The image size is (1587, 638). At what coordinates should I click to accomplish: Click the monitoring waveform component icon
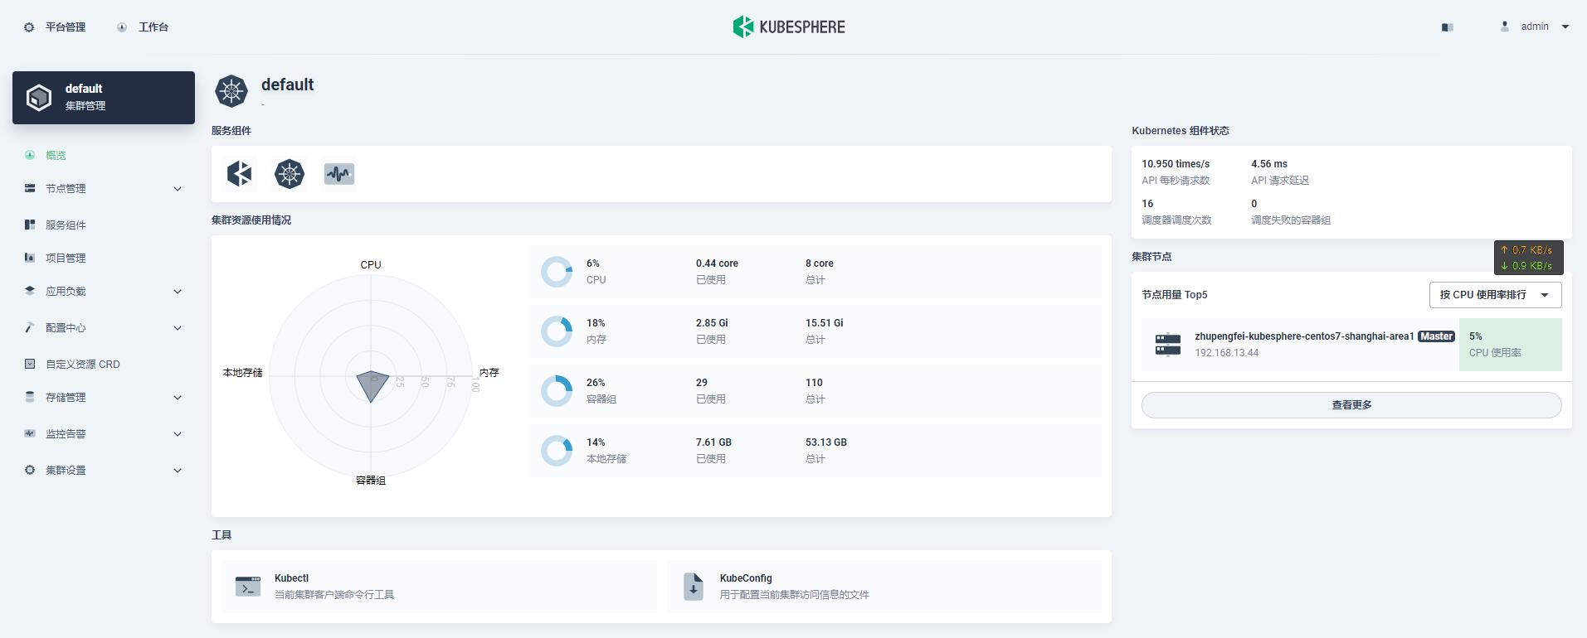[339, 174]
